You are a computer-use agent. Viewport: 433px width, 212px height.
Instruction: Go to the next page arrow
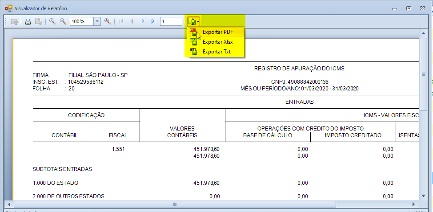(x=143, y=21)
